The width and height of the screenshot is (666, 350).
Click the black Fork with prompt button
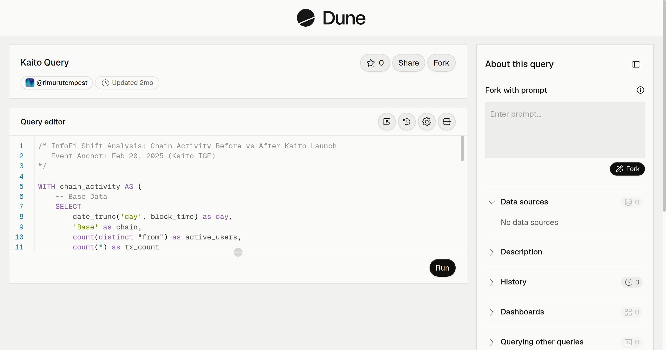coord(627,169)
